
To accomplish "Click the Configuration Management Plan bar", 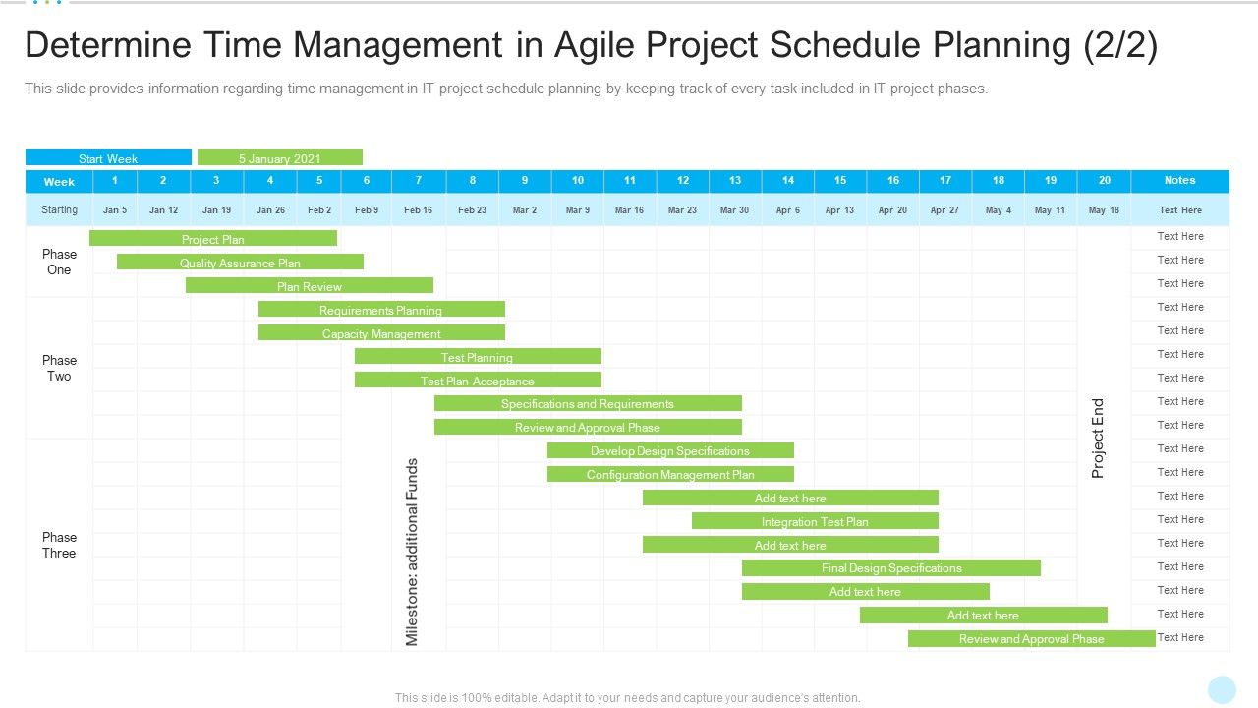I will point(670,474).
